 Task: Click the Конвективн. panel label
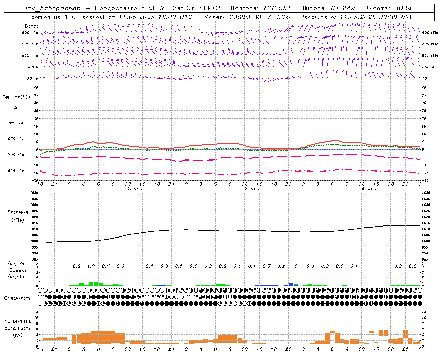[x=18, y=321]
